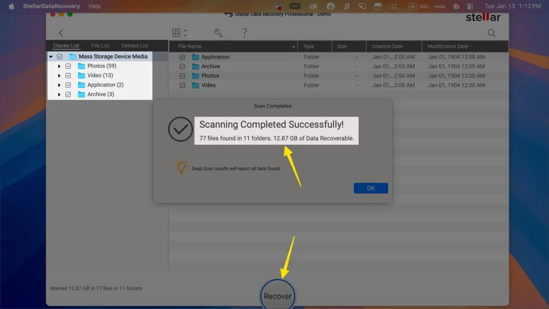This screenshot has height=309, width=549.
Task: Expand the Video (13) tree item
Action: 60,75
